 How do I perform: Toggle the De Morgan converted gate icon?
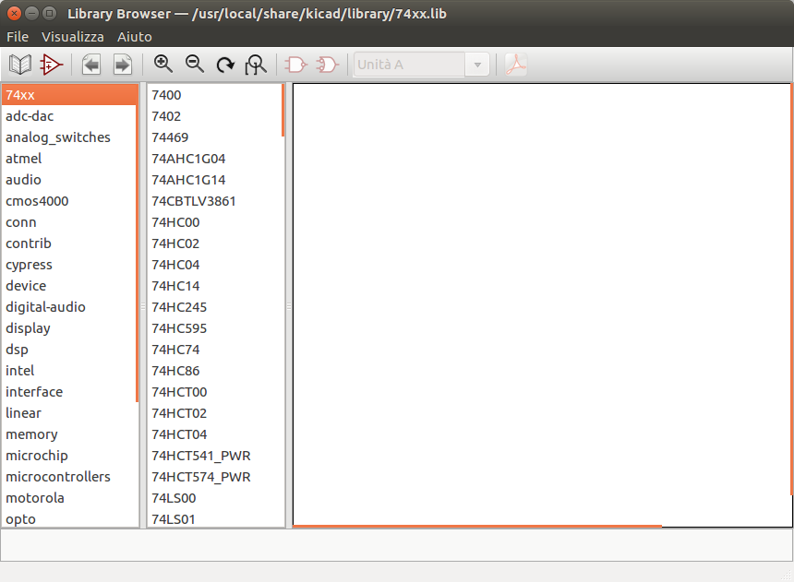[327, 65]
